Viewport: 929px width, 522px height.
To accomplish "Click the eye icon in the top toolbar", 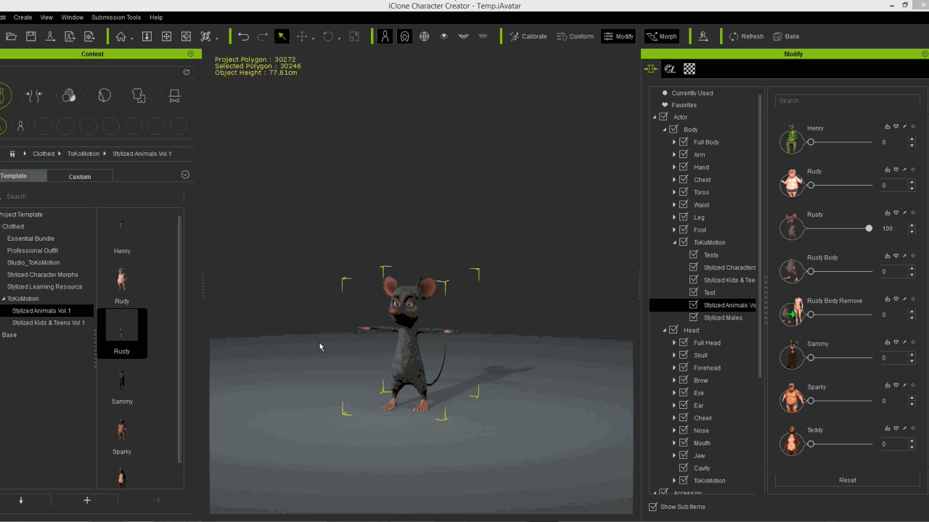I will (x=443, y=36).
